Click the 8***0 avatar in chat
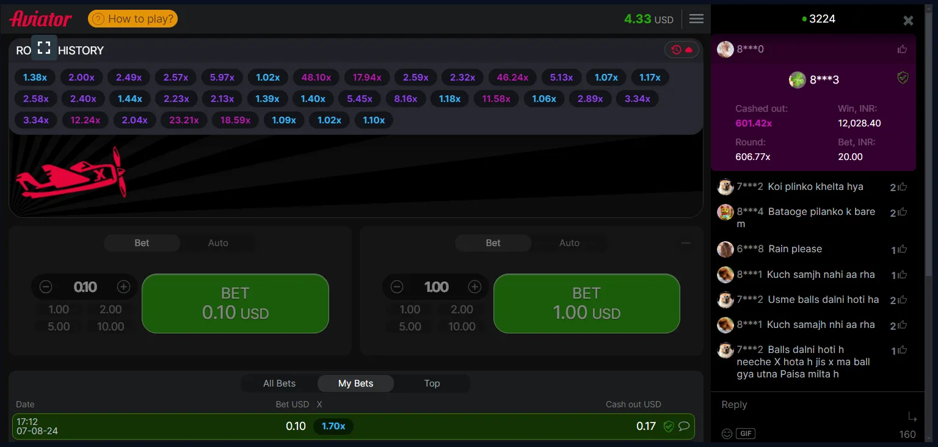The image size is (938, 447). [x=725, y=49]
